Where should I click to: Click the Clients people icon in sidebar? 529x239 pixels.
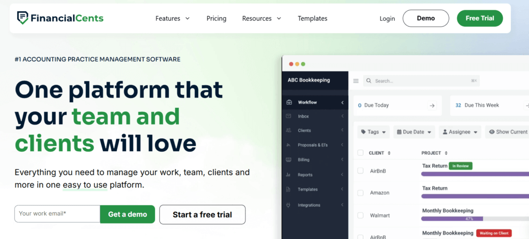[x=289, y=131]
